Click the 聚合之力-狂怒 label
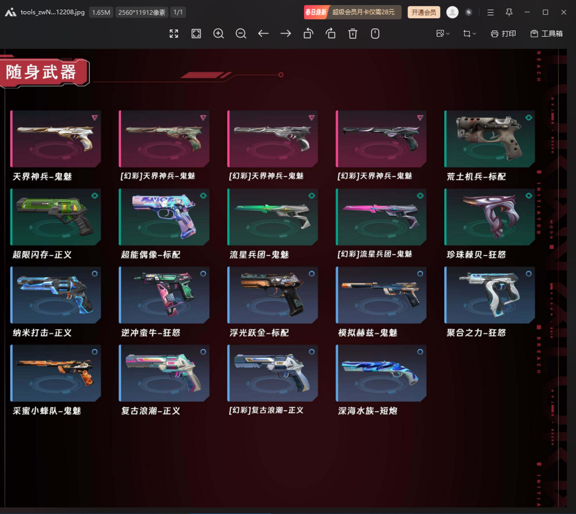This screenshot has height=514, width=576. 476,333
